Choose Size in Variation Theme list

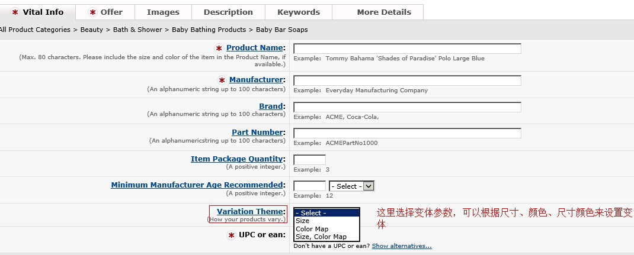pyautogui.click(x=303, y=221)
